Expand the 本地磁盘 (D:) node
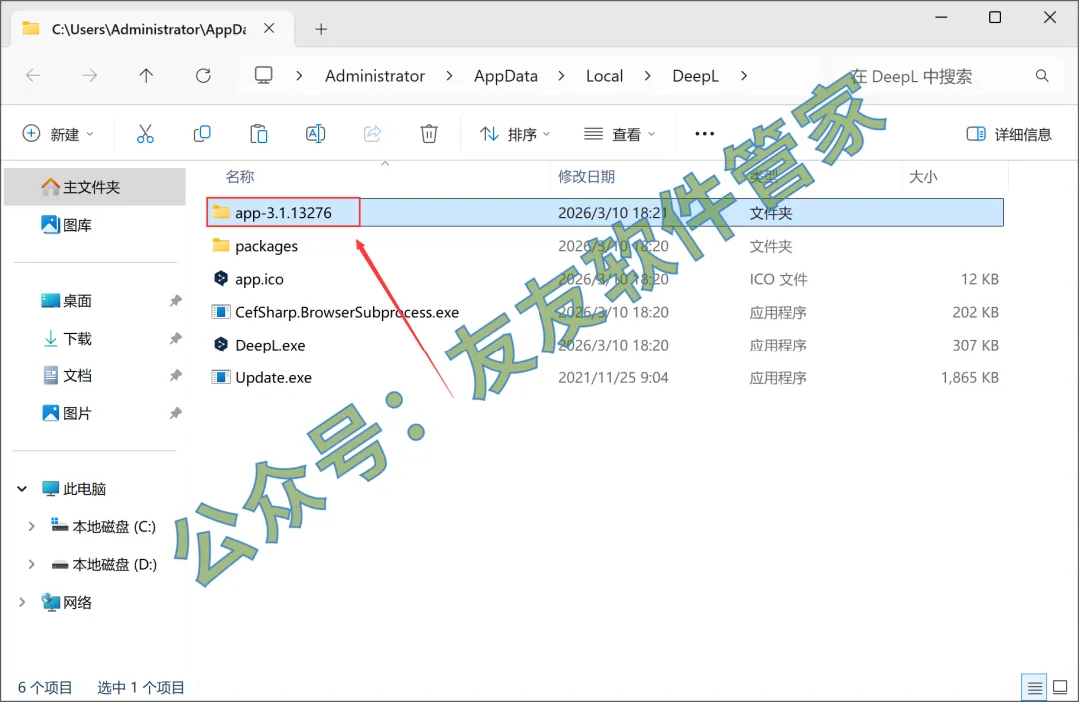This screenshot has width=1079, height=702. point(31,564)
